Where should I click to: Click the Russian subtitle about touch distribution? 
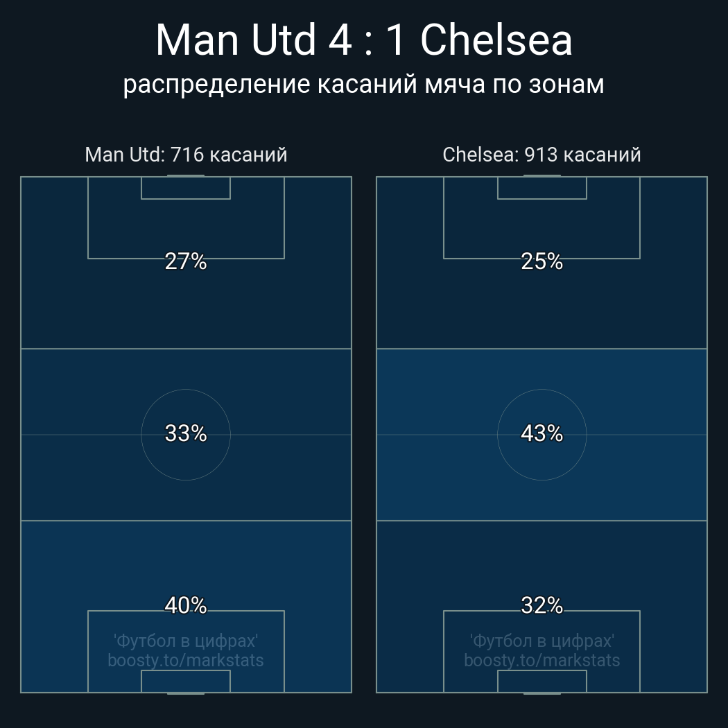click(x=363, y=84)
